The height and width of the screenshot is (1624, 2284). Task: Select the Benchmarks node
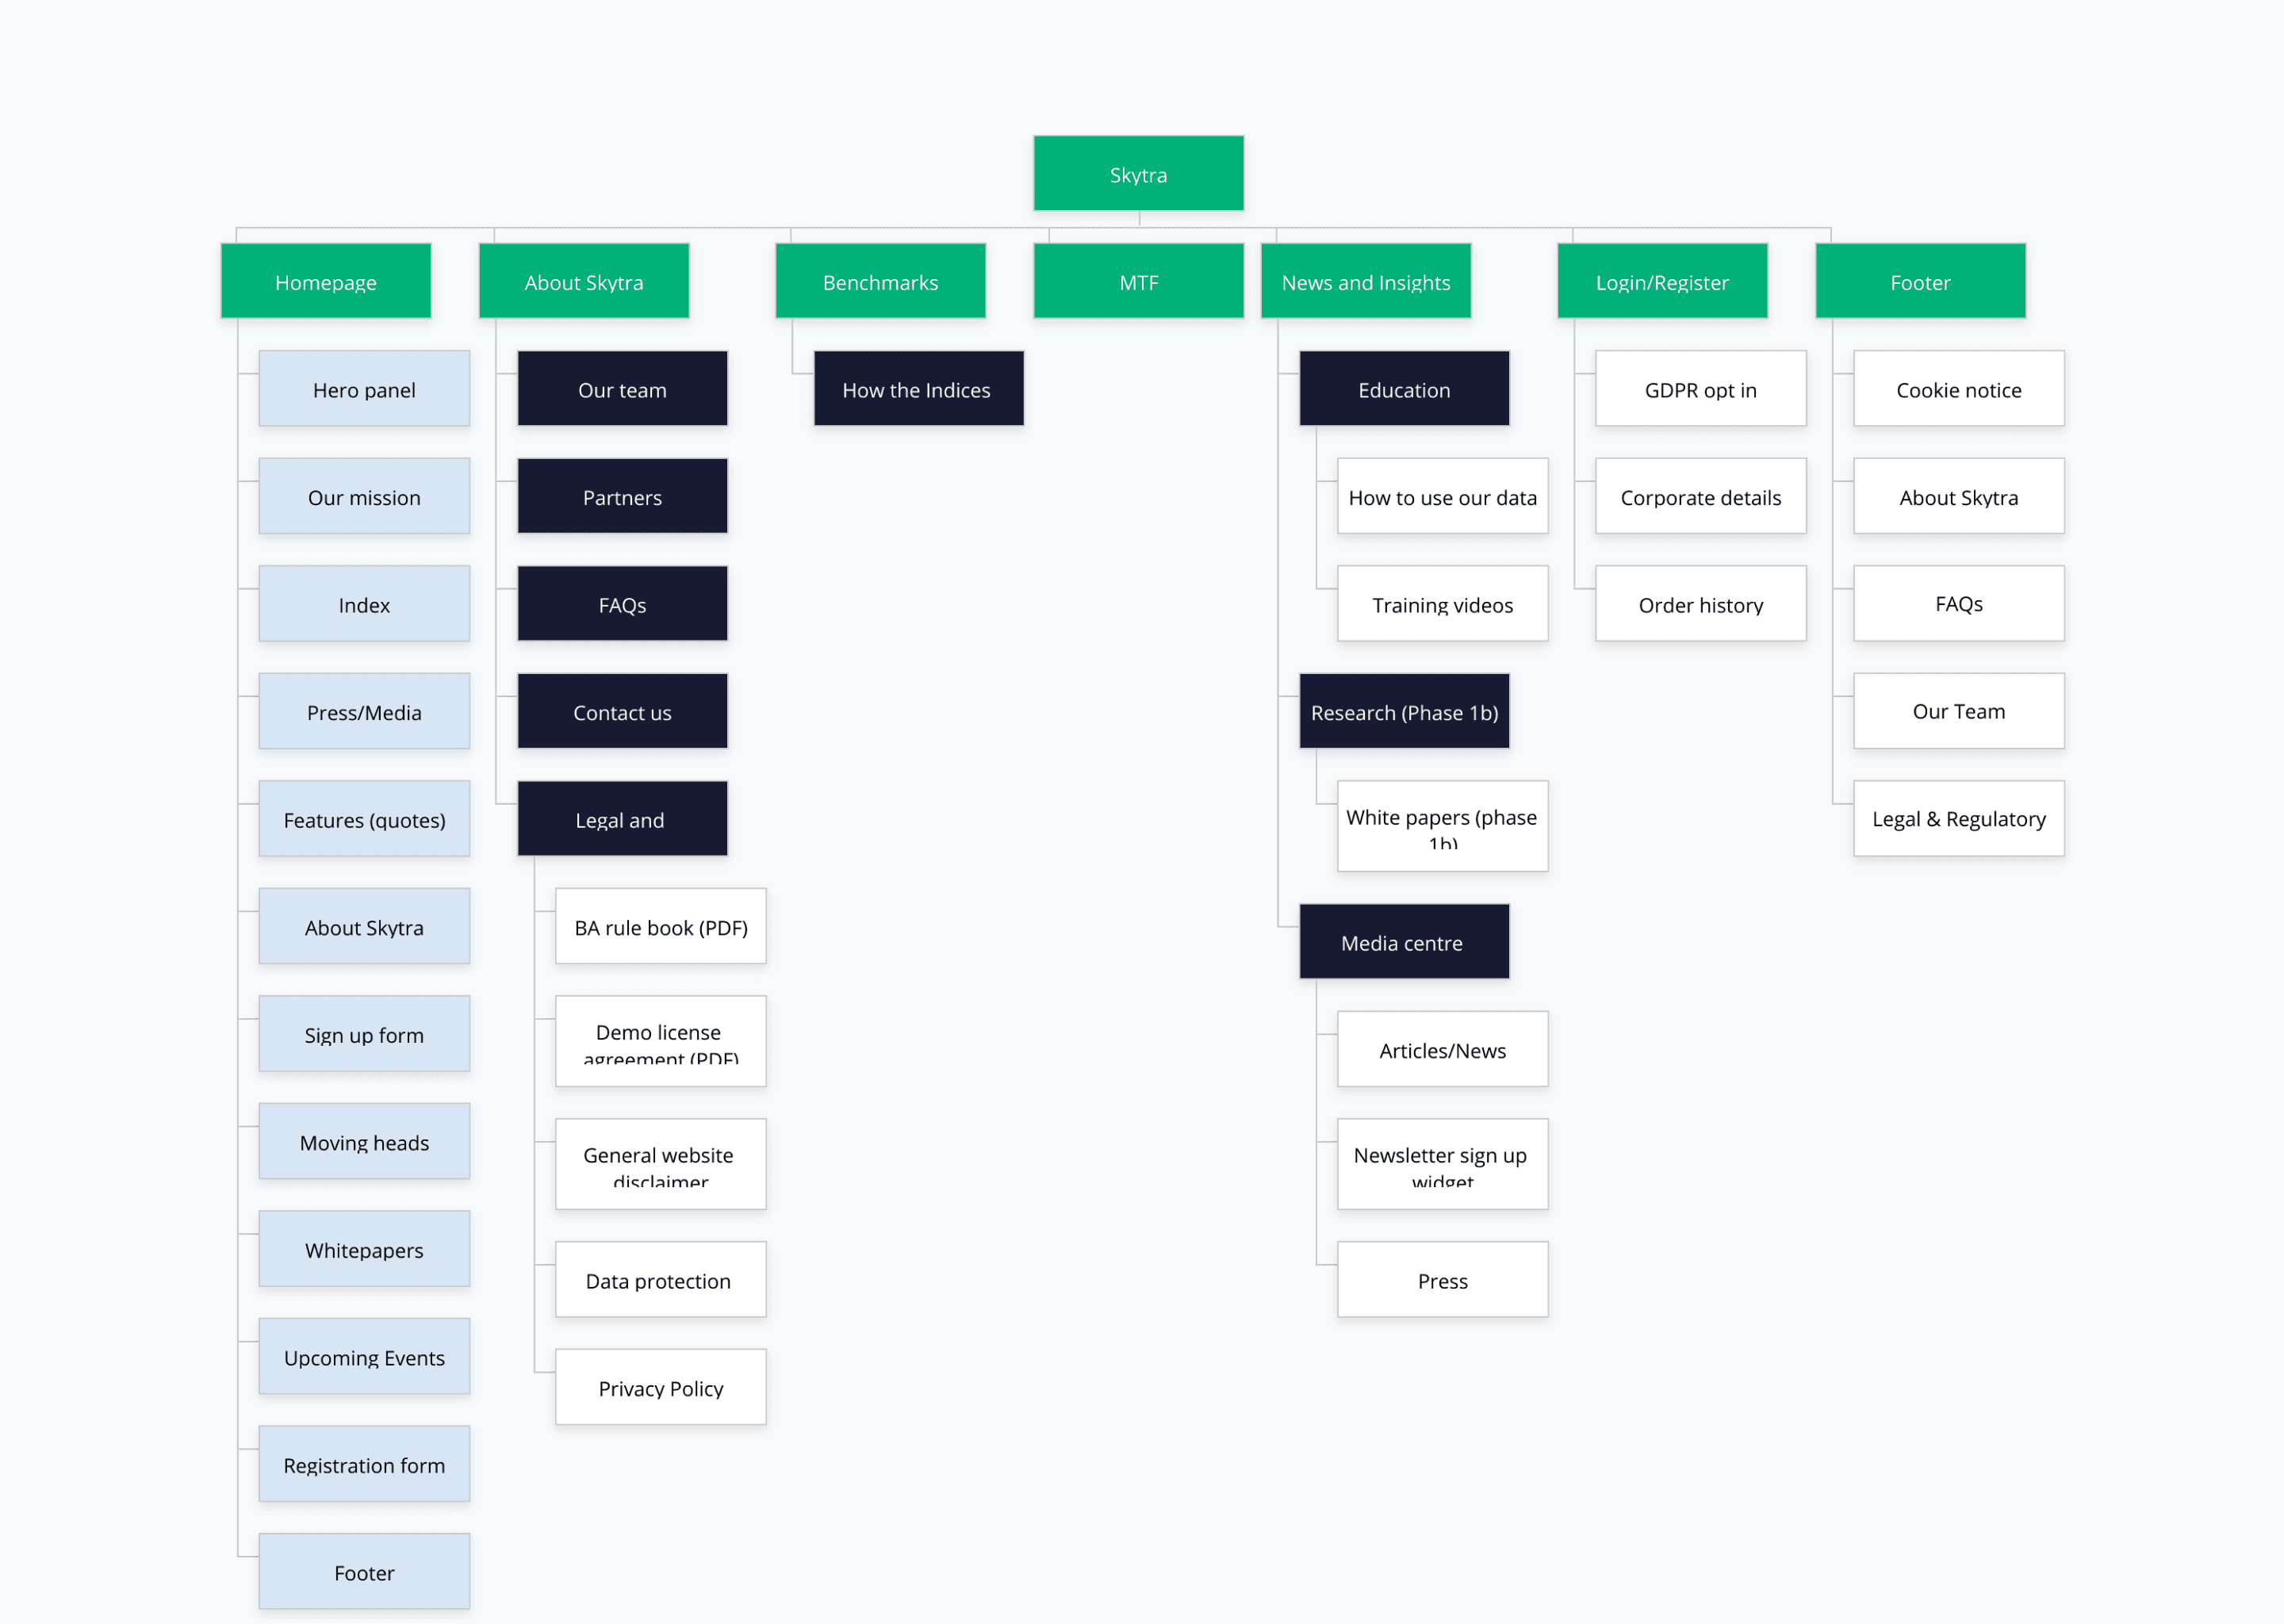tap(880, 281)
